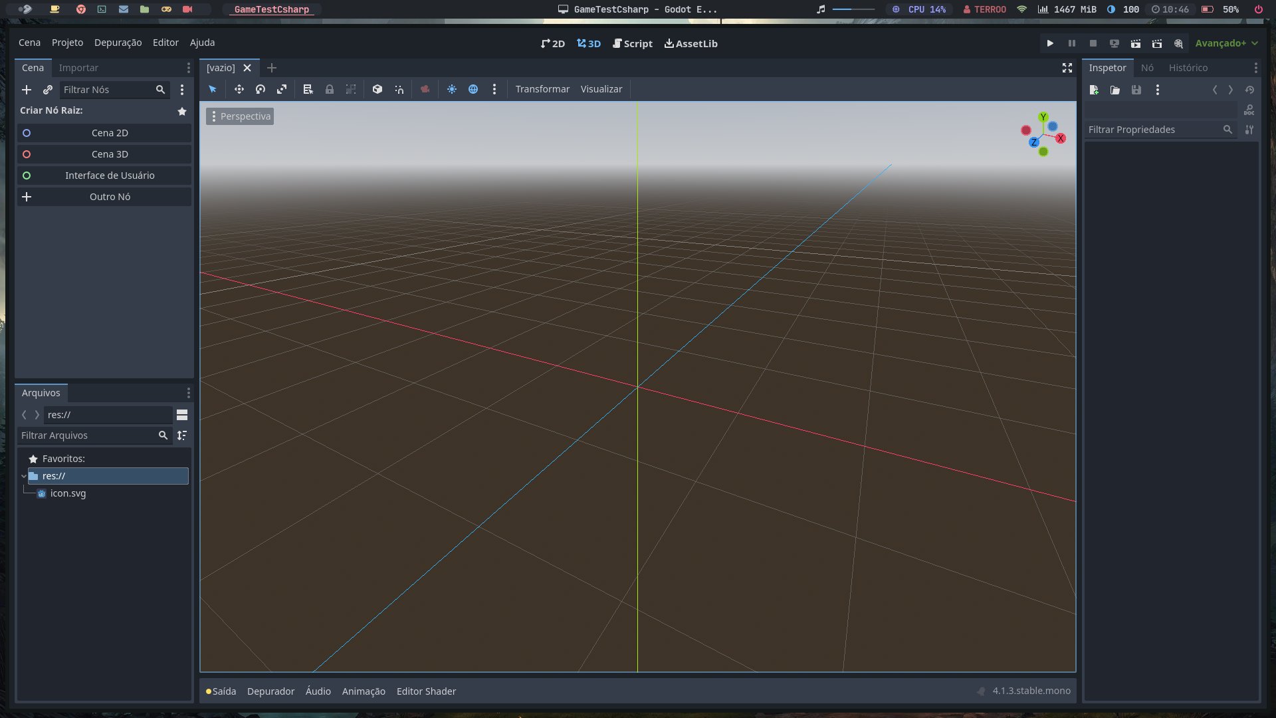Adjust the system volume slider
This screenshot has width=1276, height=718.
pyautogui.click(x=853, y=9)
